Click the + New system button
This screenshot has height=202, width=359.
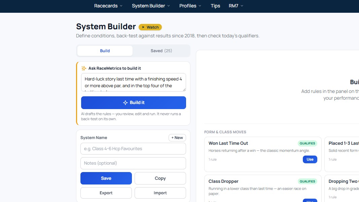[177, 138]
